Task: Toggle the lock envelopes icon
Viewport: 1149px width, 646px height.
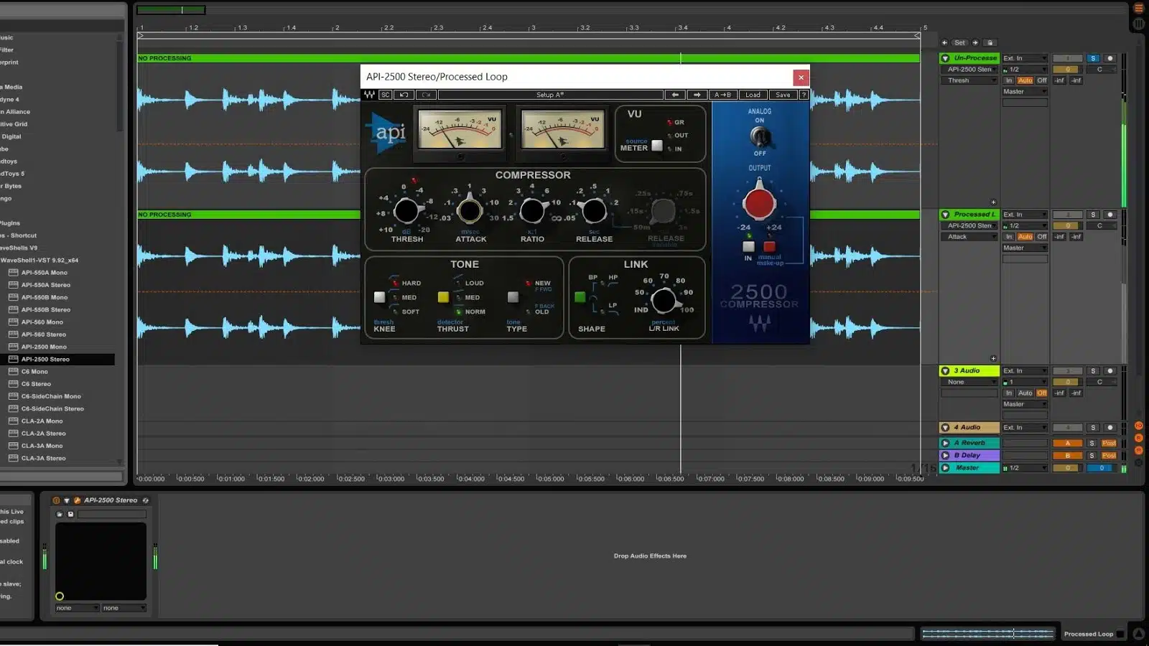Action: pyautogui.click(x=990, y=42)
